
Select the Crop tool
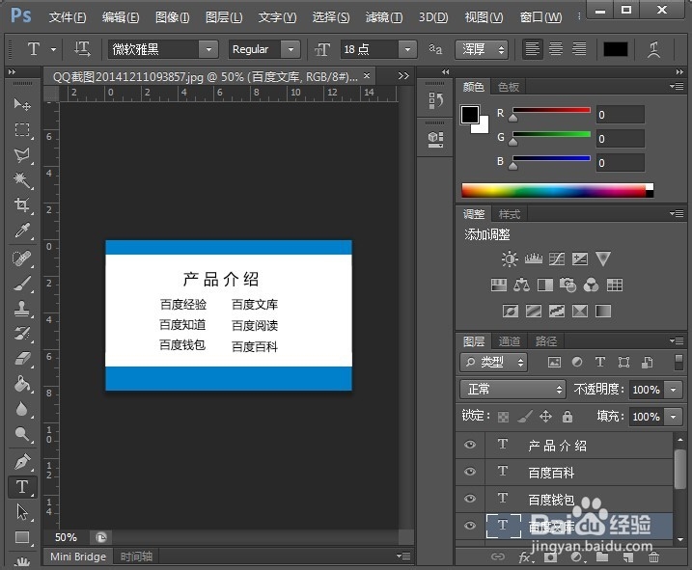[21, 204]
